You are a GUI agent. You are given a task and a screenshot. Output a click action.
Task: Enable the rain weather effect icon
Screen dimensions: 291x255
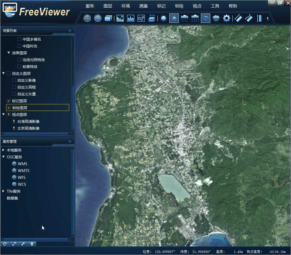(x=185, y=18)
